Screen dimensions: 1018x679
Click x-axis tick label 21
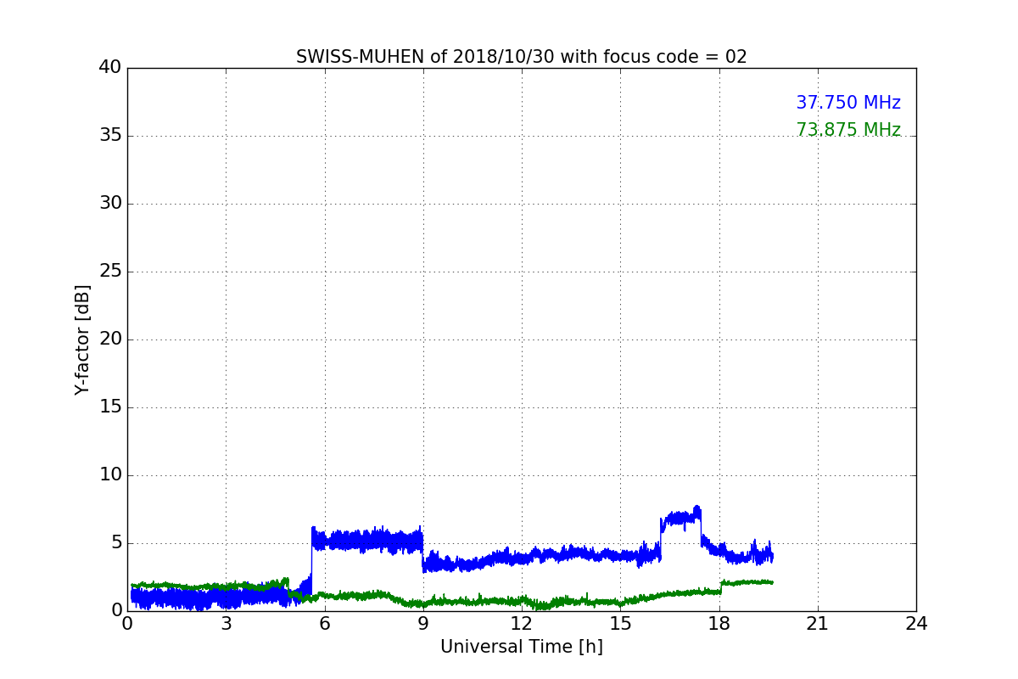(818, 624)
